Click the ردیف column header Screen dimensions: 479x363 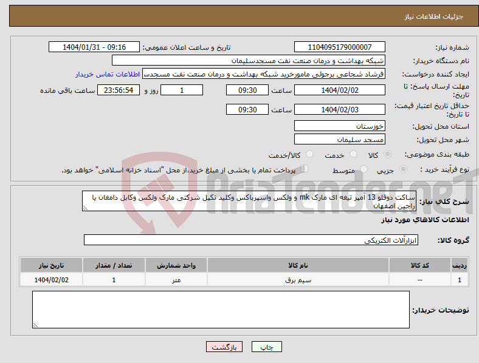pyautogui.click(x=460, y=265)
